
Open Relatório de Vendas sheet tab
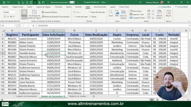[78, 96]
